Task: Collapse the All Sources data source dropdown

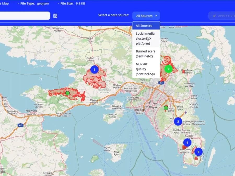Action: [x=146, y=16]
